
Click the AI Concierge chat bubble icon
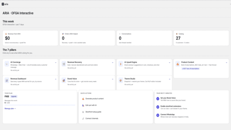click(x=7, y=64)
